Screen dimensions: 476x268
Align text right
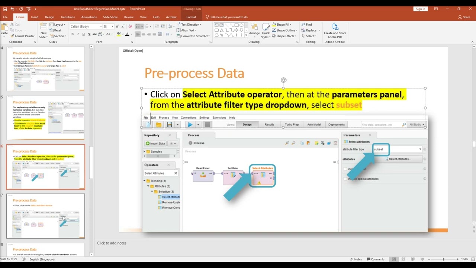[x=149, y=34]
